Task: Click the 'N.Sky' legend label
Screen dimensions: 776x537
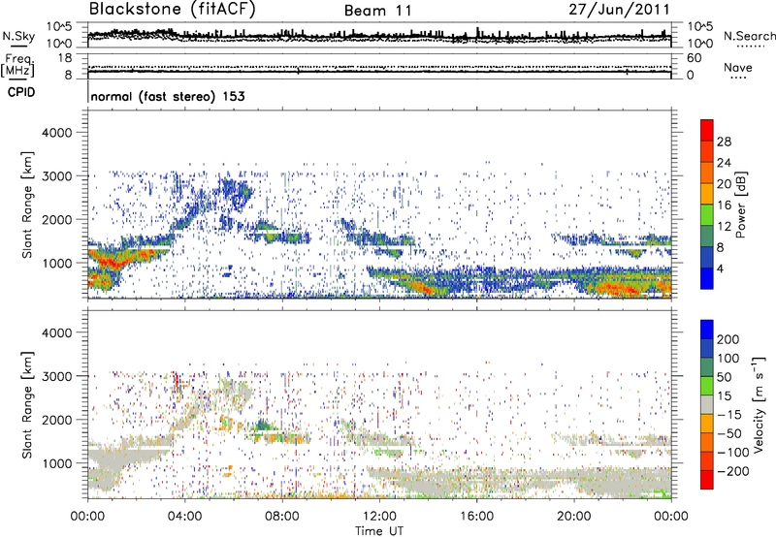Action: 18,36
